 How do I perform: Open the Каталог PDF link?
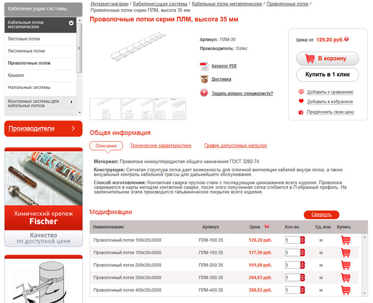tap(224, 66)
